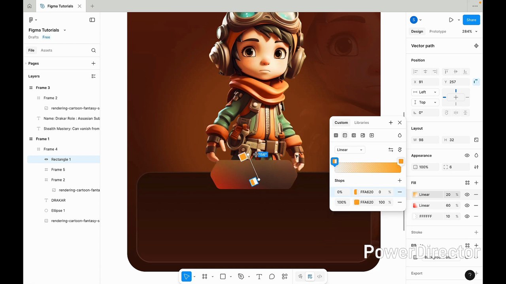Toggle Appearance layer visibility eye
Screen dimensions: 506x284
click(x=467, y=155)
